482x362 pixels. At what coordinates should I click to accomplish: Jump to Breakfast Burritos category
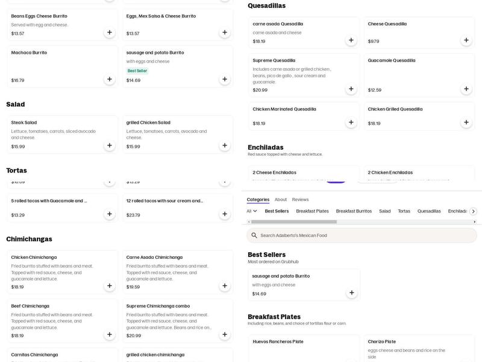(354, 211)
